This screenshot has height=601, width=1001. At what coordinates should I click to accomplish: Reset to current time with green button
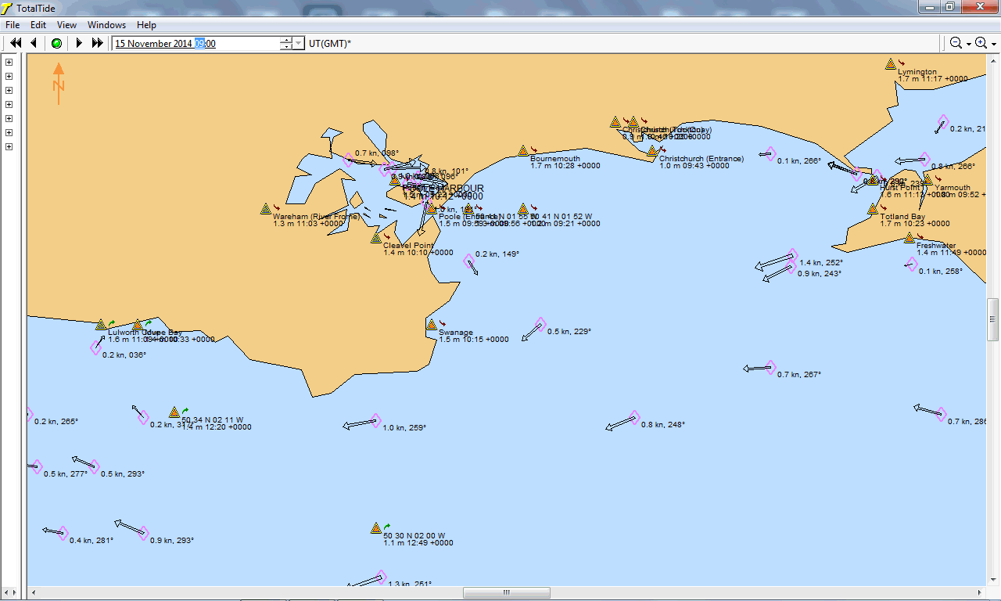point(56,43)
